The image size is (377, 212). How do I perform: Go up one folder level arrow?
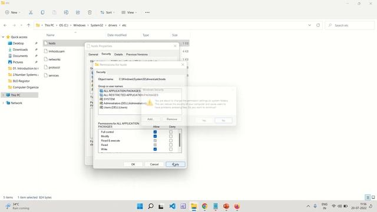coord(28,25)
